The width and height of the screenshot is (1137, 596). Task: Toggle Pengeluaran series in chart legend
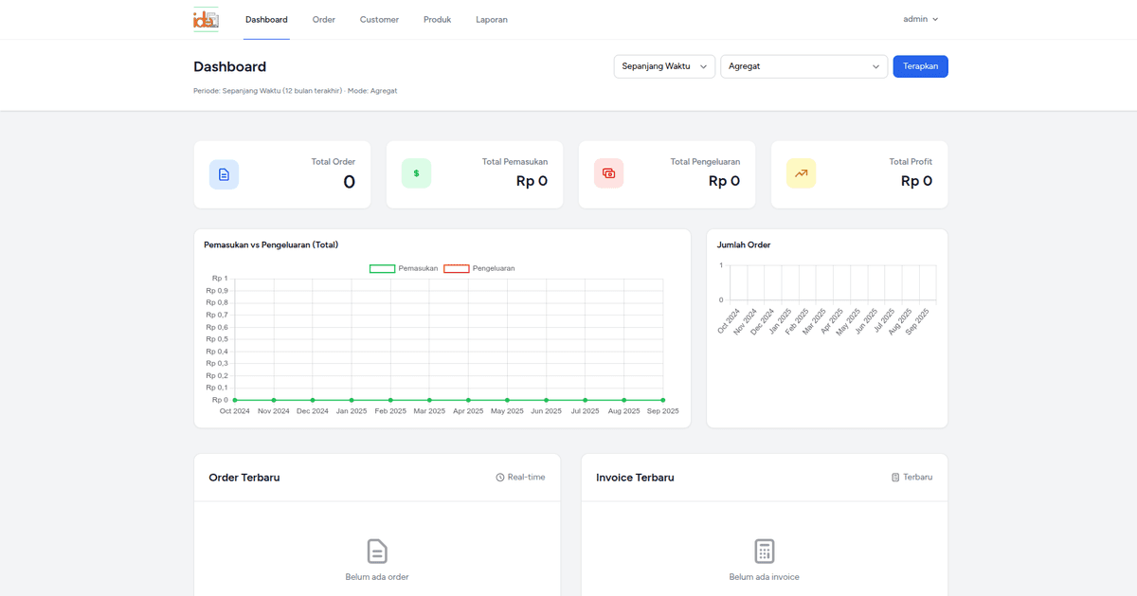coord(479,268)
